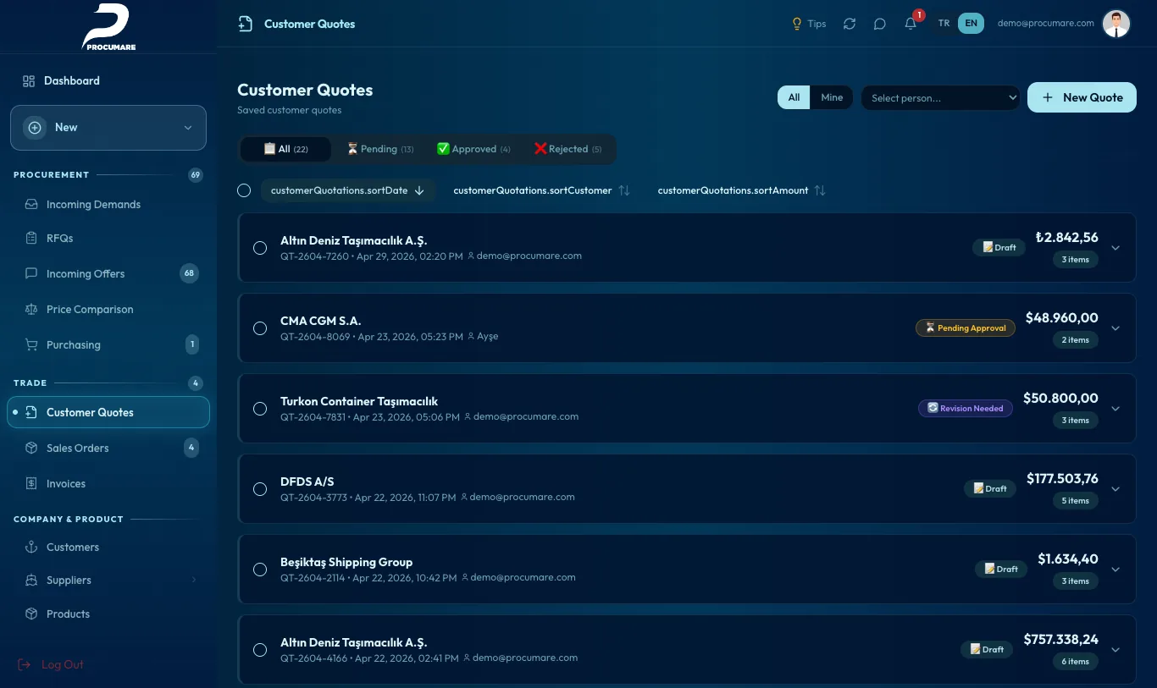Click the Customer Quotes header page icon
This screenshot has width=1157, height=688.
click(x=246, y=24)
